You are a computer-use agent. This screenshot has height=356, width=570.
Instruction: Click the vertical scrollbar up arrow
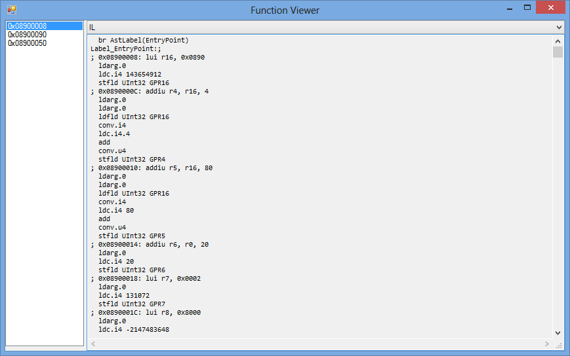point(558,41)
